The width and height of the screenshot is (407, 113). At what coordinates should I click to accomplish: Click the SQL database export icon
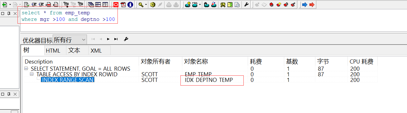click(x=195, y=5)
